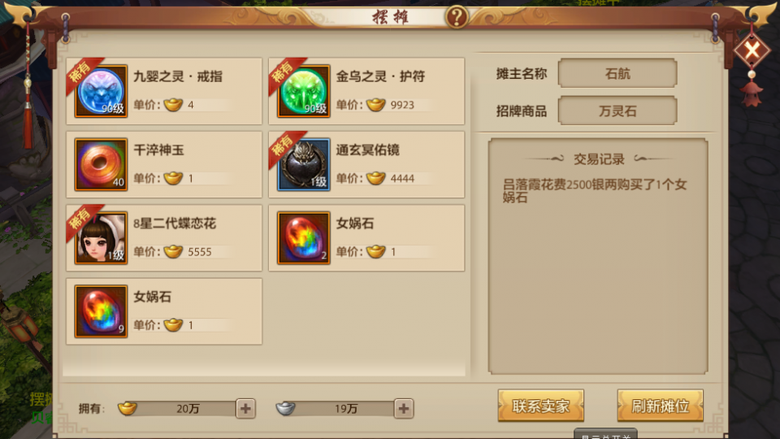Click the 交易记录 purchase log entry

click(x=595, y=191)
